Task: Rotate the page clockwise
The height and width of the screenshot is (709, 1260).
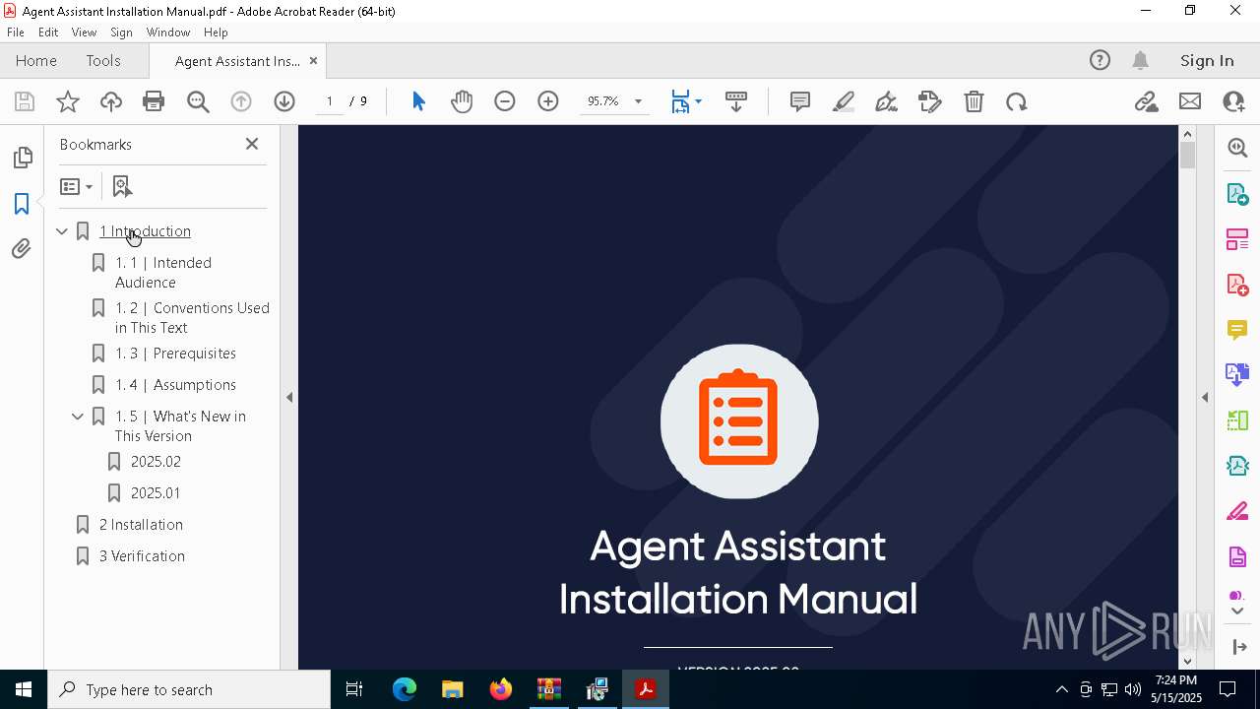Action: [x=1017, y=101]
